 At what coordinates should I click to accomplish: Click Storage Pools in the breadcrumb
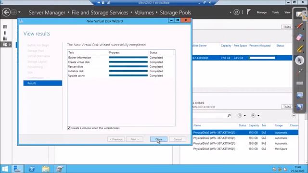click(175, 12)
